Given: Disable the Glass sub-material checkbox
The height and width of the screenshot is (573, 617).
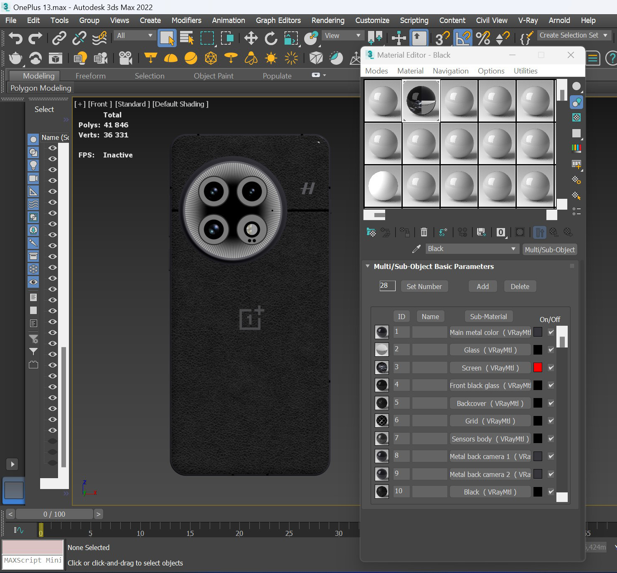Looking at the screenshot, I should (551, 350).
